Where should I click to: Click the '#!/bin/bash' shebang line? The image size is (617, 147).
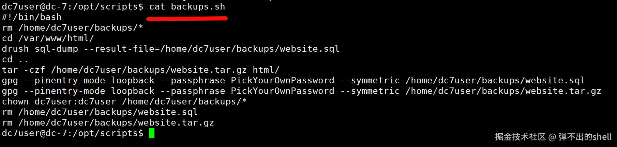pyautogui.click(x=32, y=17)
